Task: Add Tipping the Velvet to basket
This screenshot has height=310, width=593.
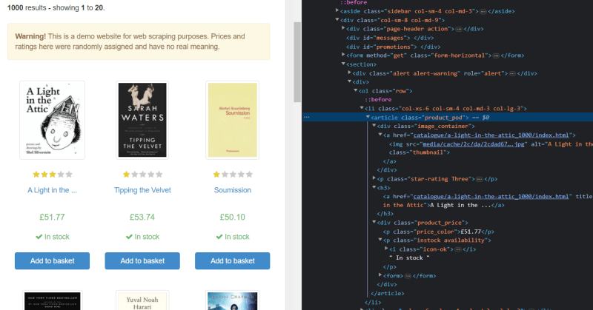Action: [142, 261]
